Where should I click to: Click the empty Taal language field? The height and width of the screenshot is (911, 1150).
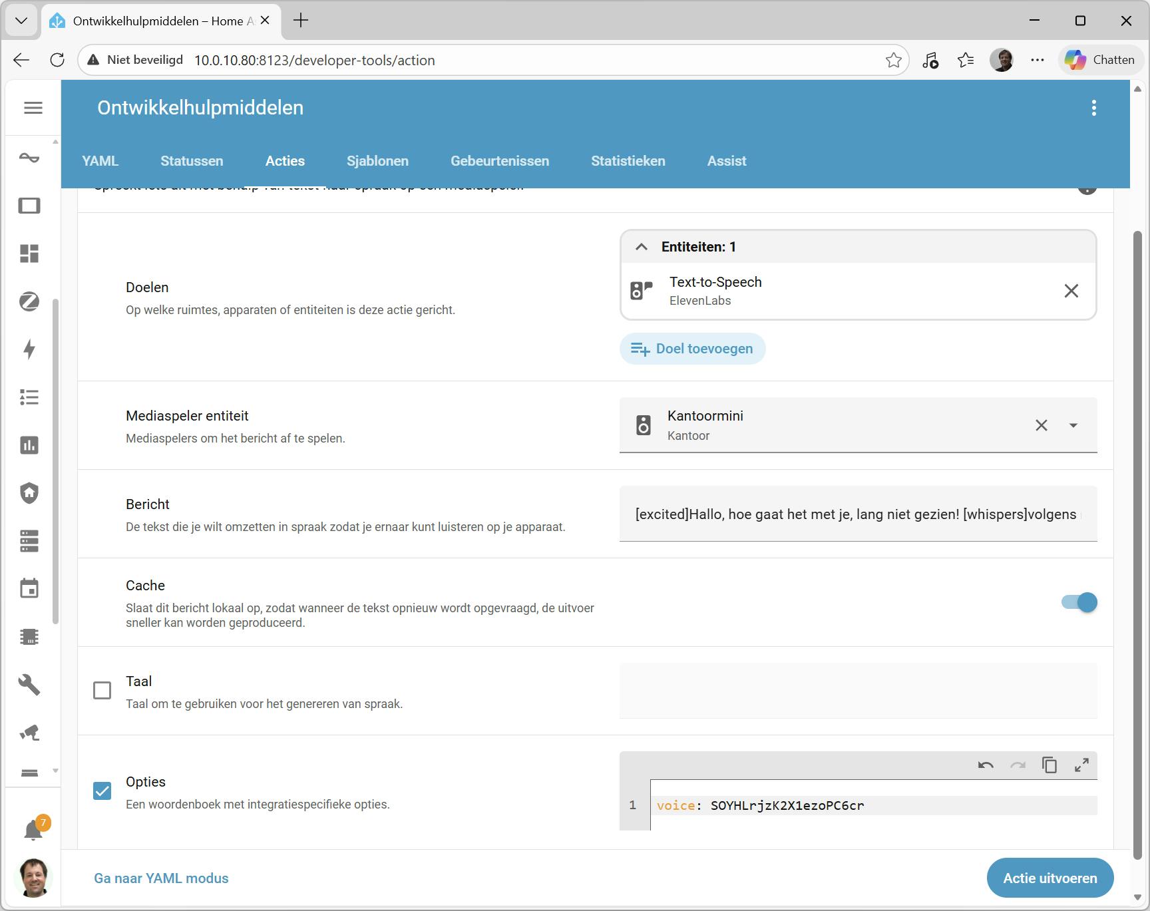[858, 691]
